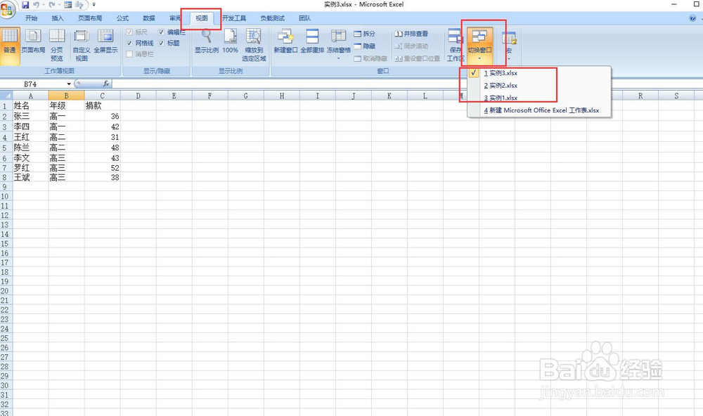Switch to window 2 实例2.xlsx
703x416 pixels.
pyautogui.click(x=539, y=85)
